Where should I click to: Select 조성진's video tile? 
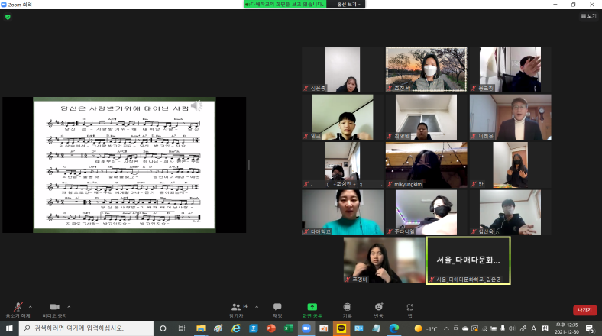pos(342,165)
